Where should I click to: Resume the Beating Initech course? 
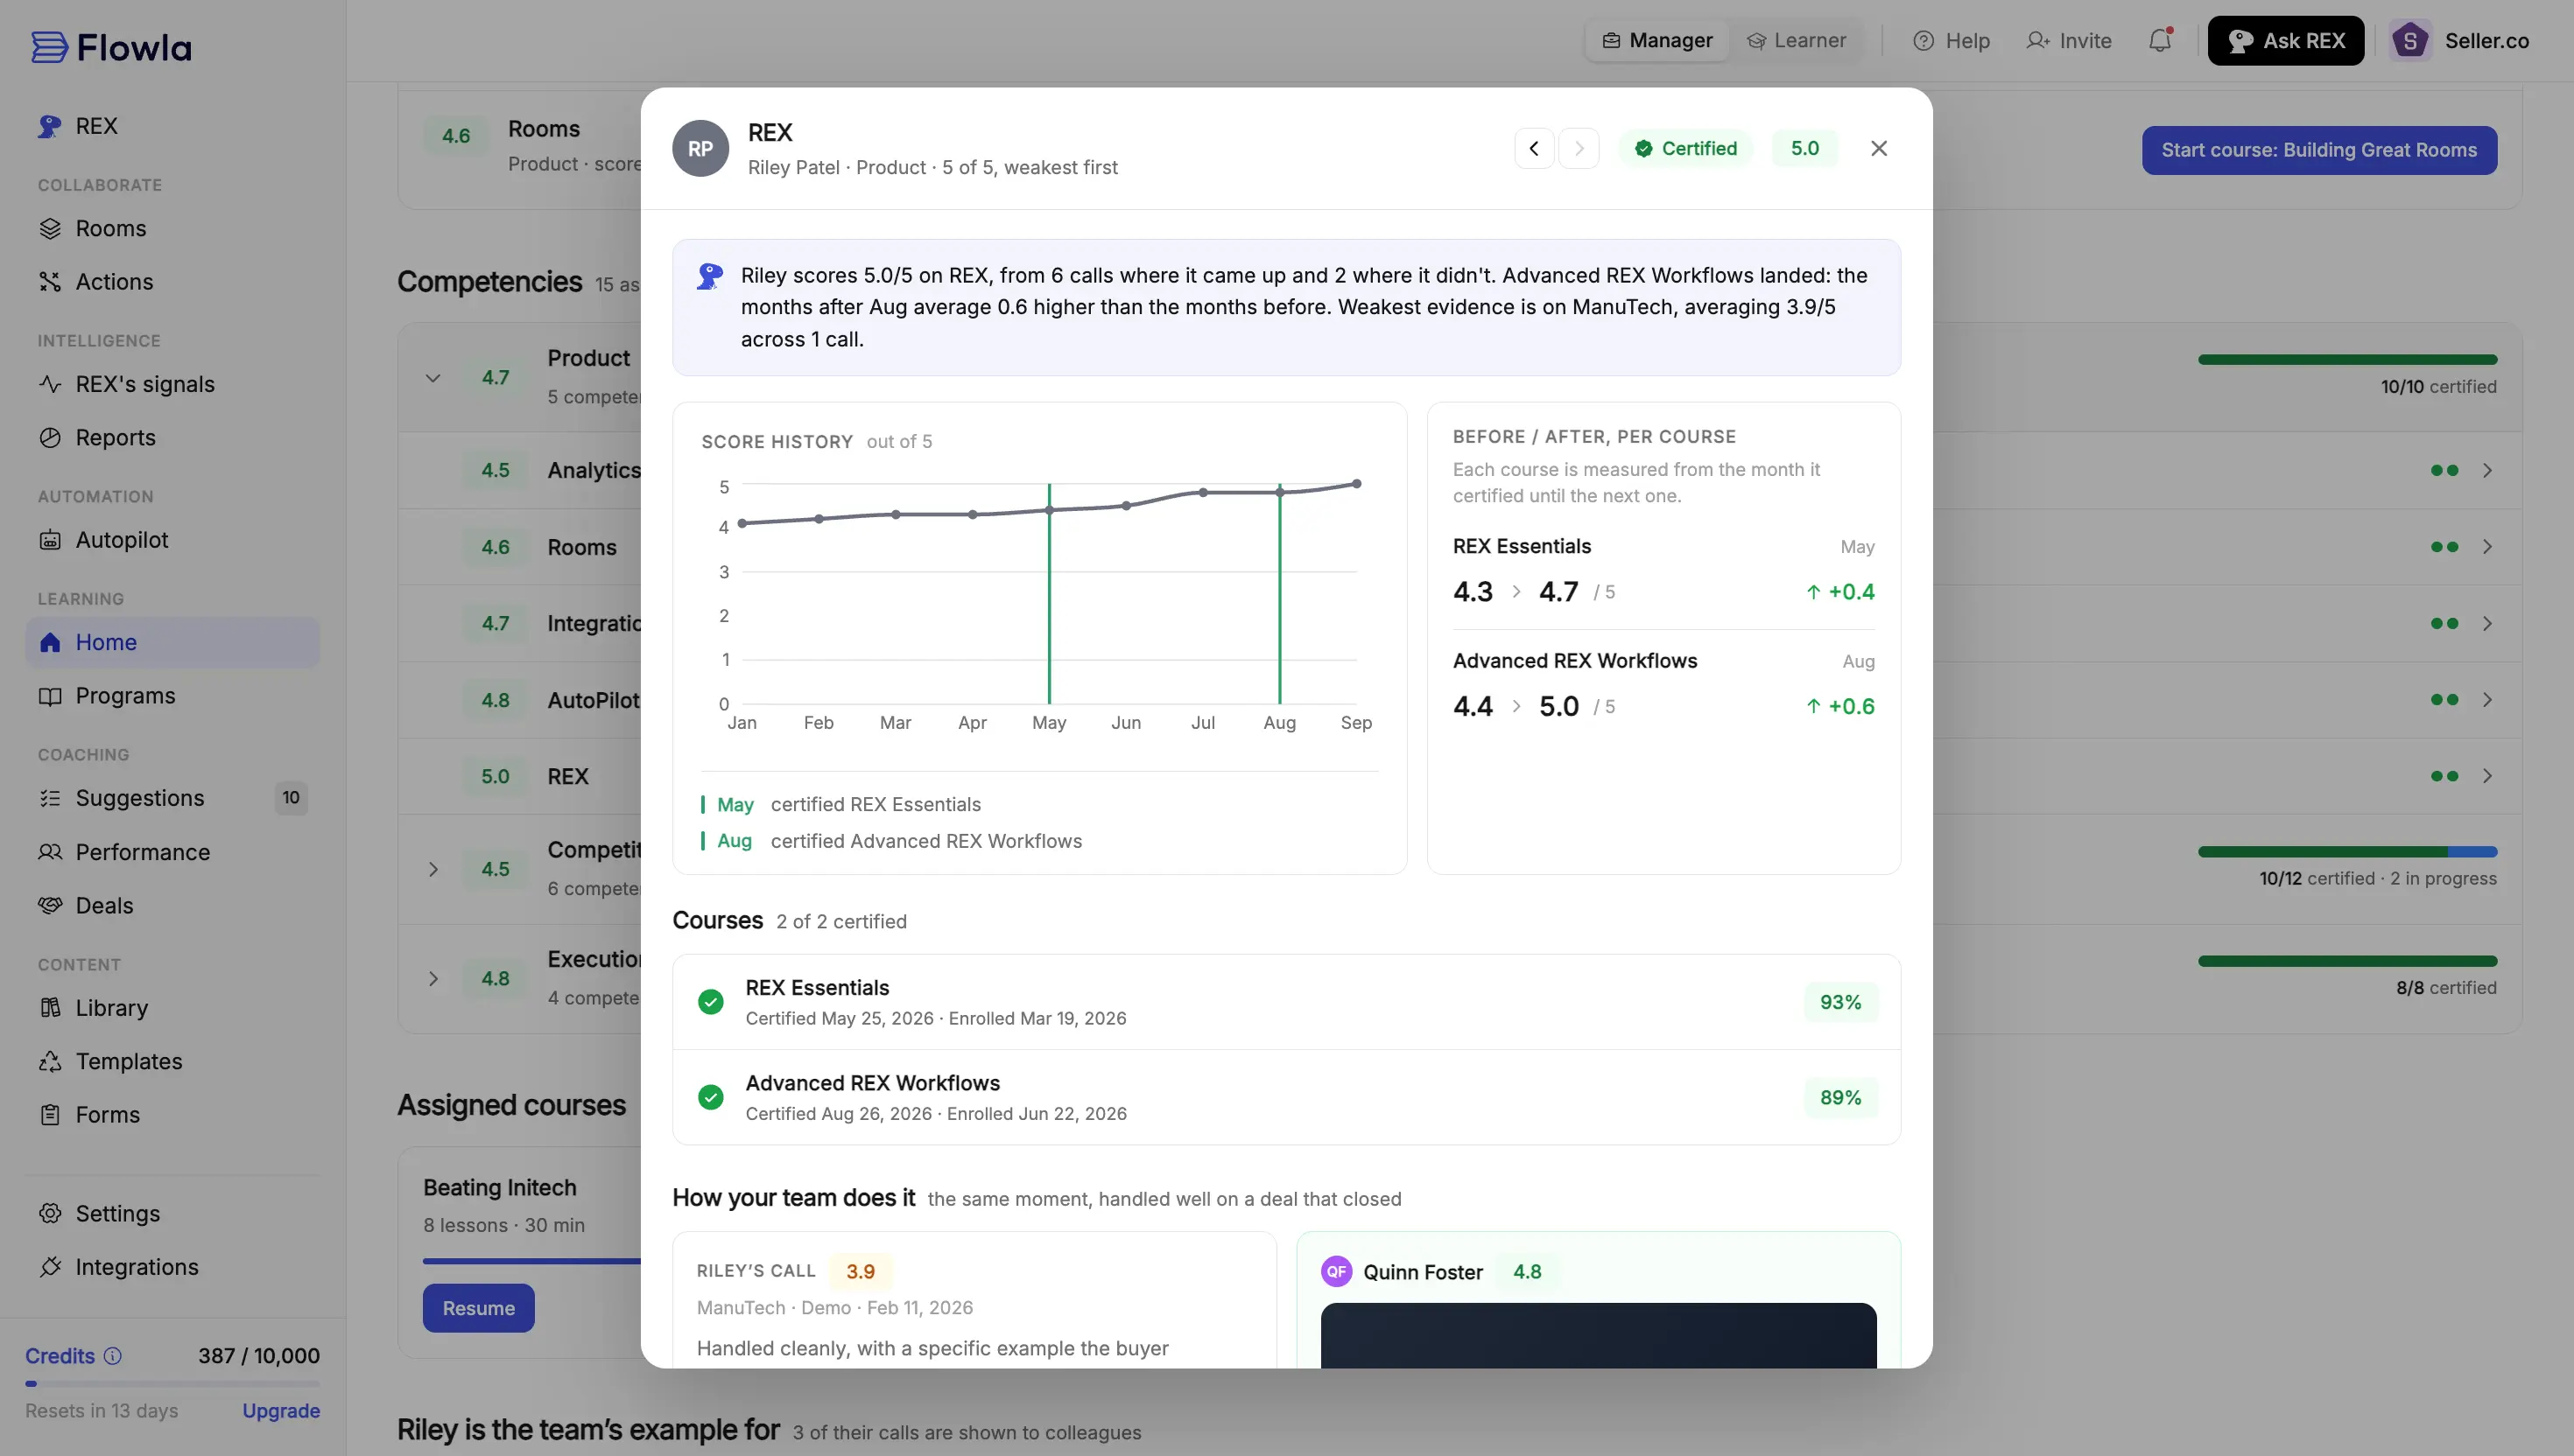478,1308
